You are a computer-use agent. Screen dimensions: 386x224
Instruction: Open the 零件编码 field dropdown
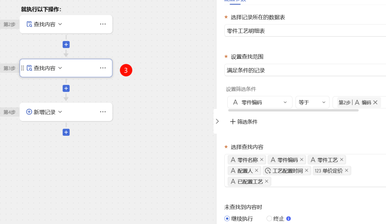(260, 103)
